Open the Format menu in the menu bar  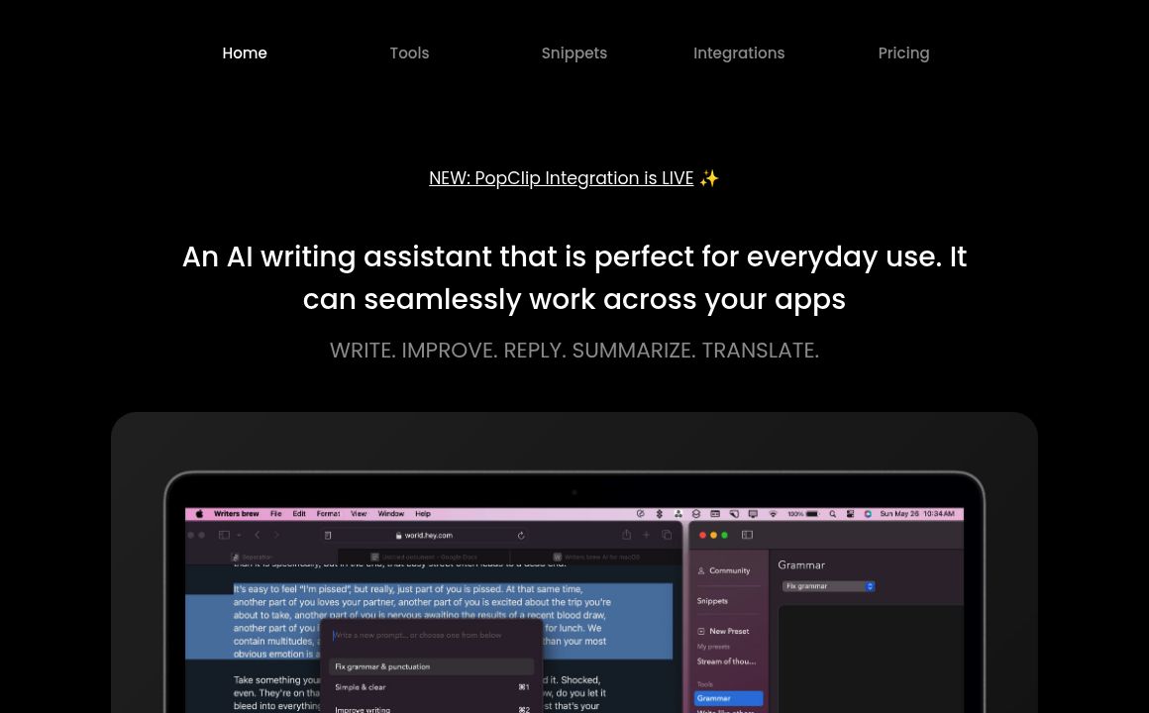(x=328, y=514)
